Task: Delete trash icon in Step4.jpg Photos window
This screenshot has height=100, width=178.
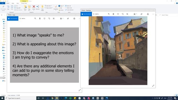Action: [113, 14]
